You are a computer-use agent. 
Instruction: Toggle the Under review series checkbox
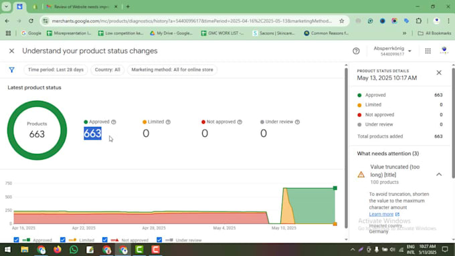tap(159, 240)
